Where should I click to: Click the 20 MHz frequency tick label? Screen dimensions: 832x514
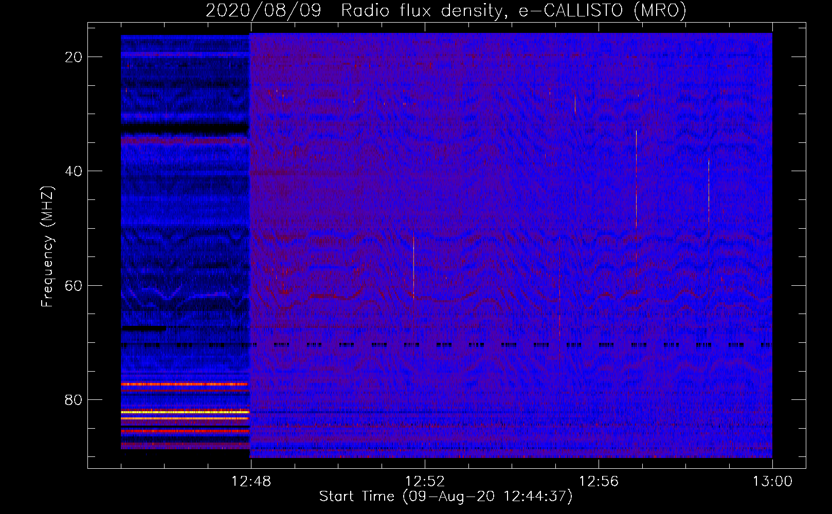[x=74, y=57]
